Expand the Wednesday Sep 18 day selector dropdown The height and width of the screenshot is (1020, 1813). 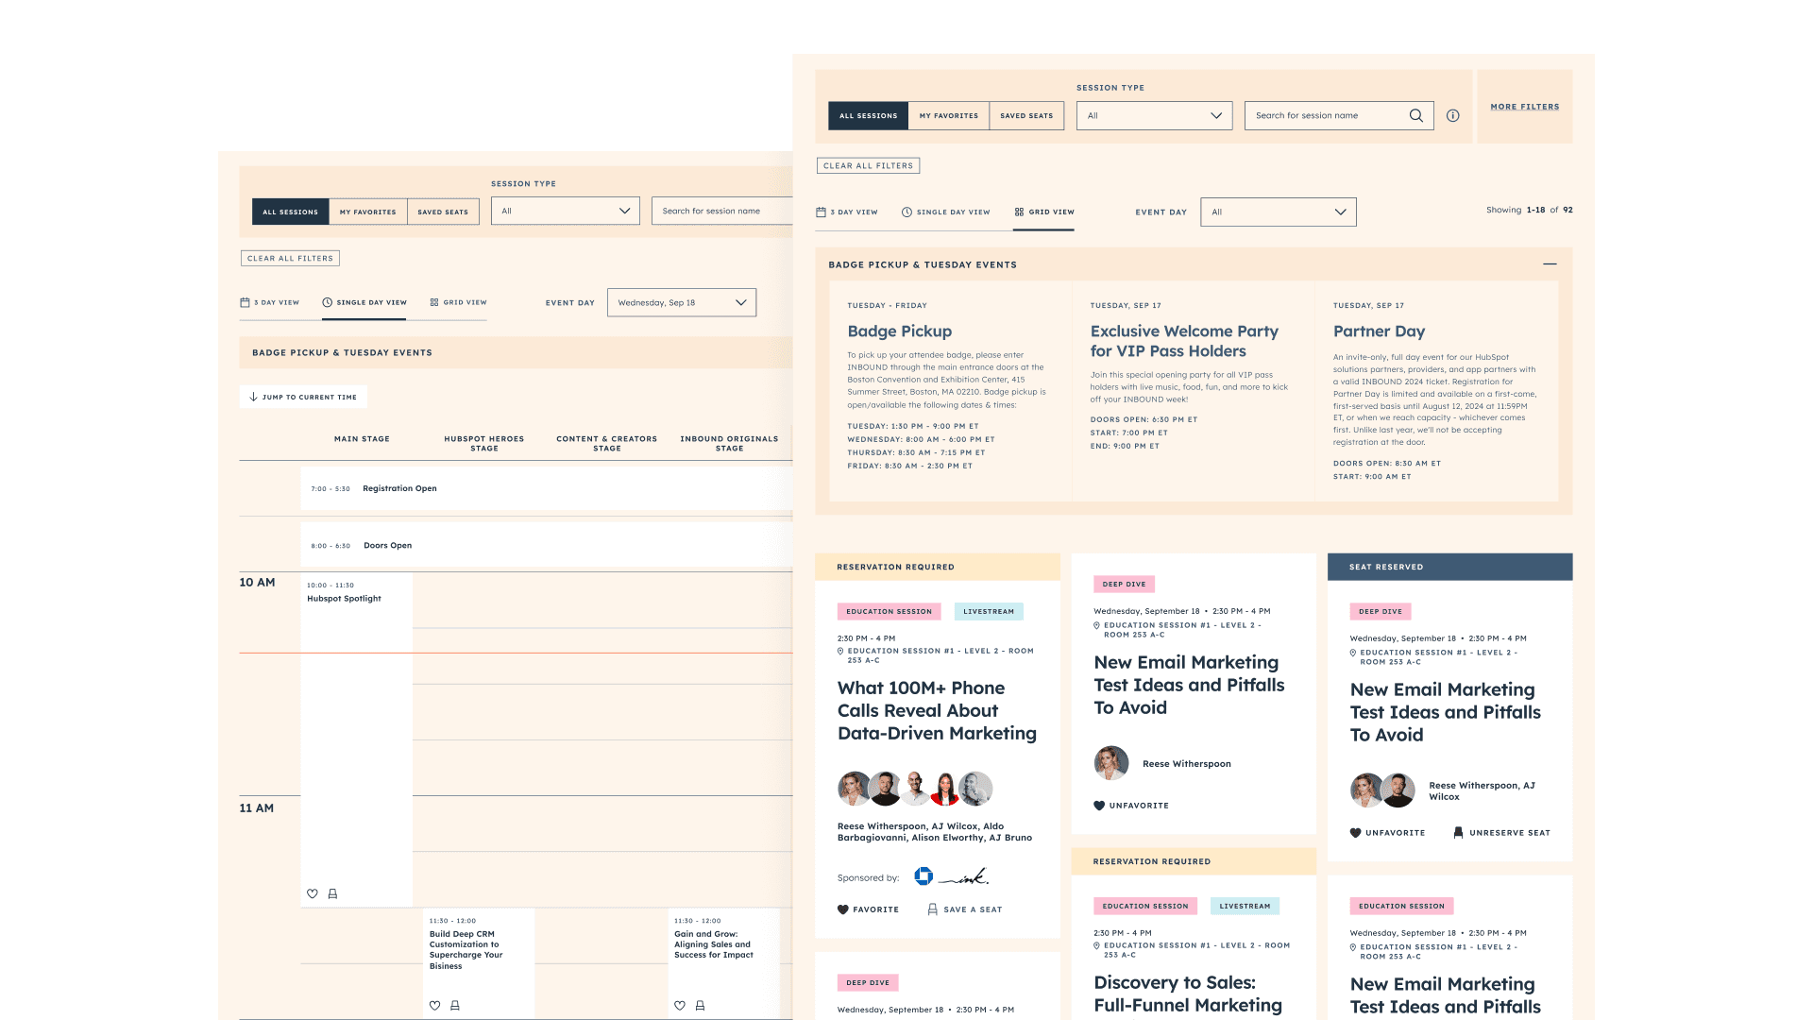coord(683,301)
